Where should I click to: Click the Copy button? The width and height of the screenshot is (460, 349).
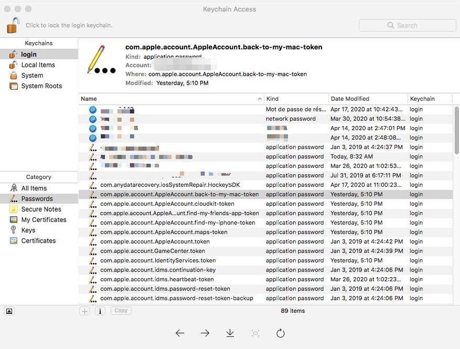[121, 310]
